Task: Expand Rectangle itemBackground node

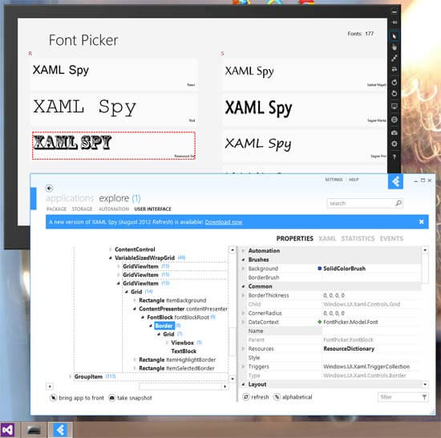Action: (x=135, y=300)
